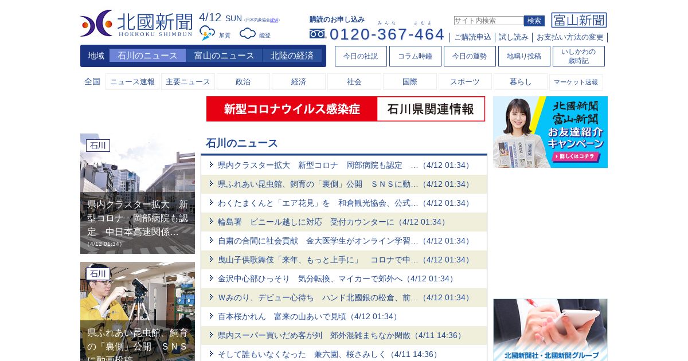Open the 試し読み link

[514, 37]
